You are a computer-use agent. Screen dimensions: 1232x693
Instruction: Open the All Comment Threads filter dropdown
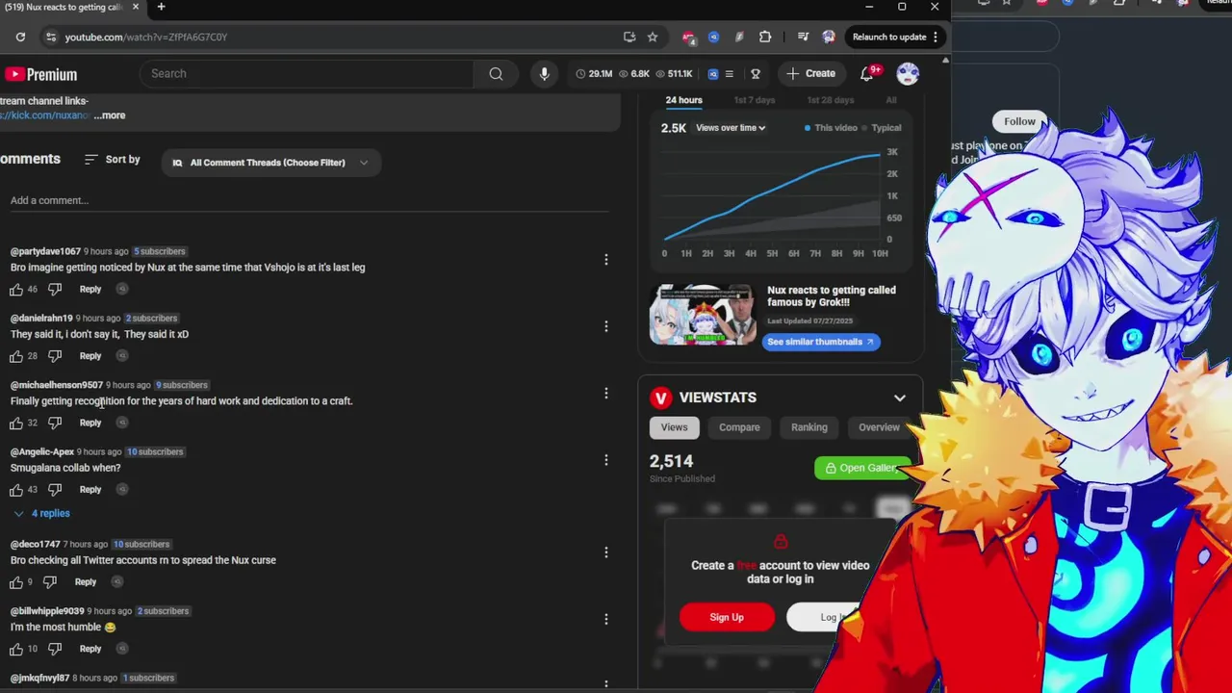tap(270, 163)
